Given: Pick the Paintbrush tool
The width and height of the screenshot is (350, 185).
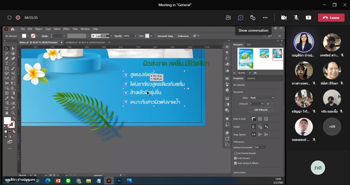Looking at the screenshot, I should point(13,68).
